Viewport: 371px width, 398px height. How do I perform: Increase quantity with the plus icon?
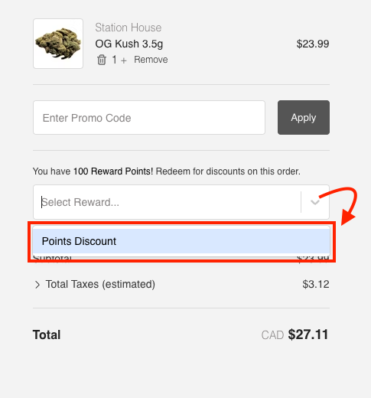click(x=124, y=60)
